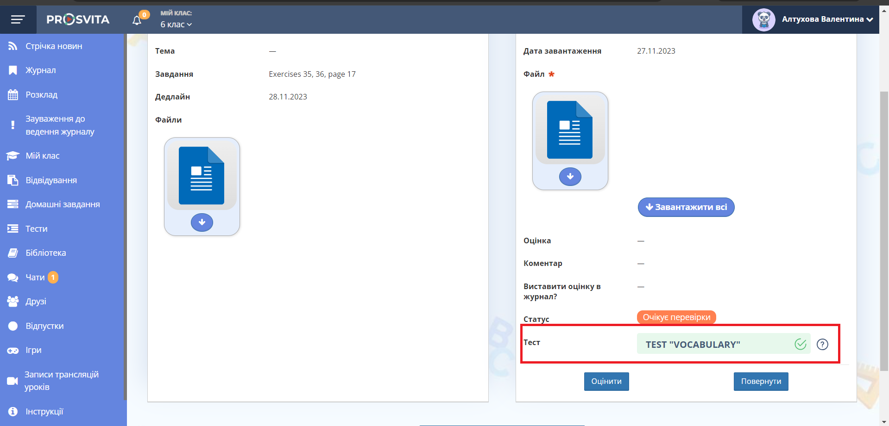Open Журнал in the sidebar
Viewport: 889px width, 426px height.
pos(41,70)
